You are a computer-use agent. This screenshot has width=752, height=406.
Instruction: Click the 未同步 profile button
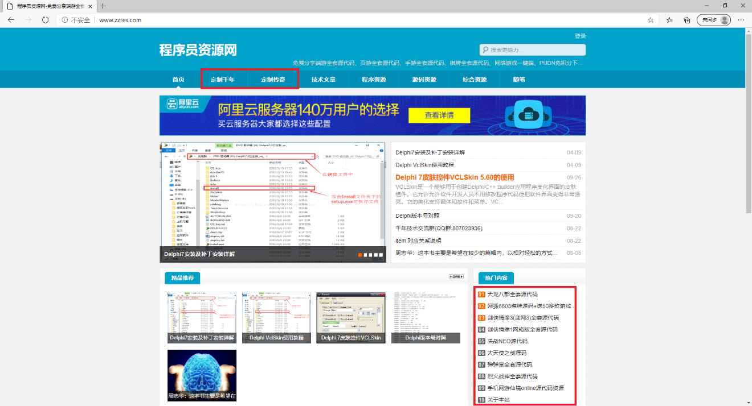tap(713, 20)
